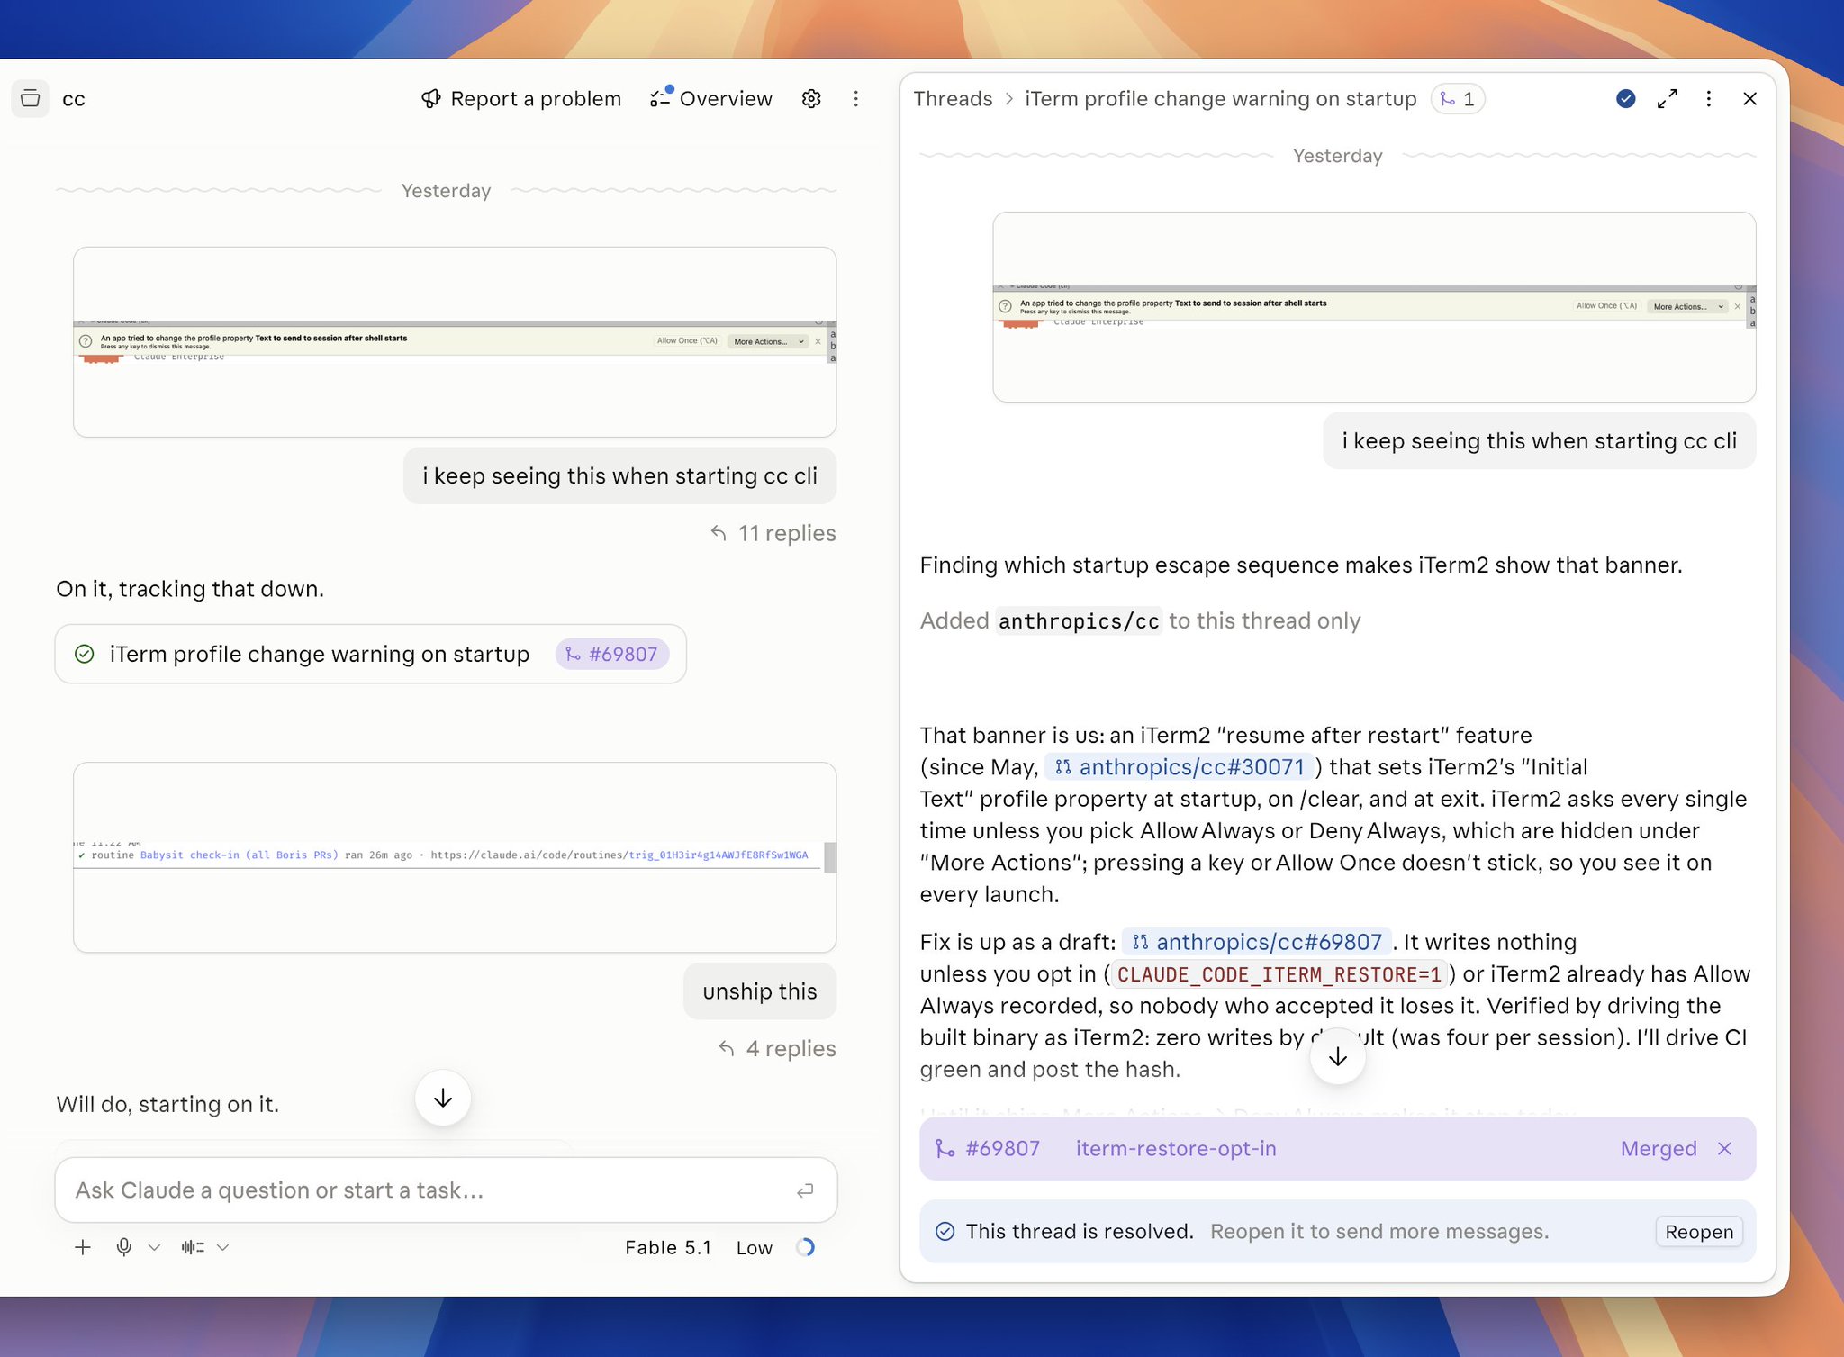Screen dimensions: 1844x1357
Task: Close the thread panel
Action: (1750, 98)
